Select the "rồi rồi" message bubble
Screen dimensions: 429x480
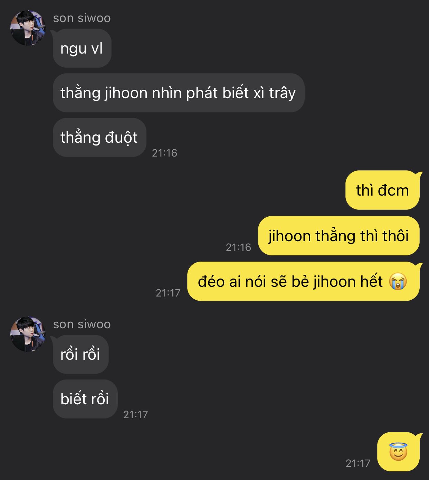80,354
